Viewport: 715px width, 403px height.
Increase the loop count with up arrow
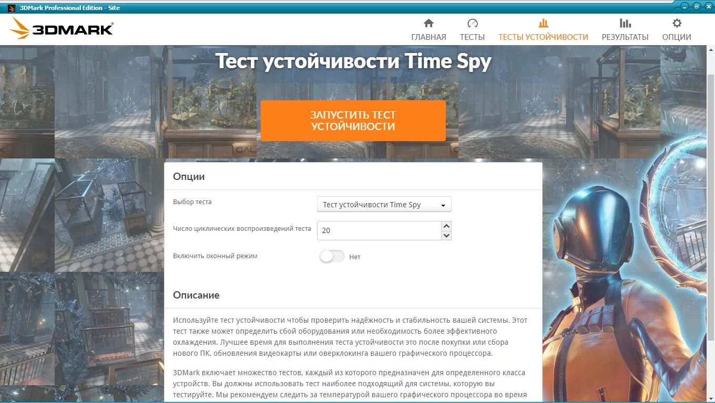[446, 226]
